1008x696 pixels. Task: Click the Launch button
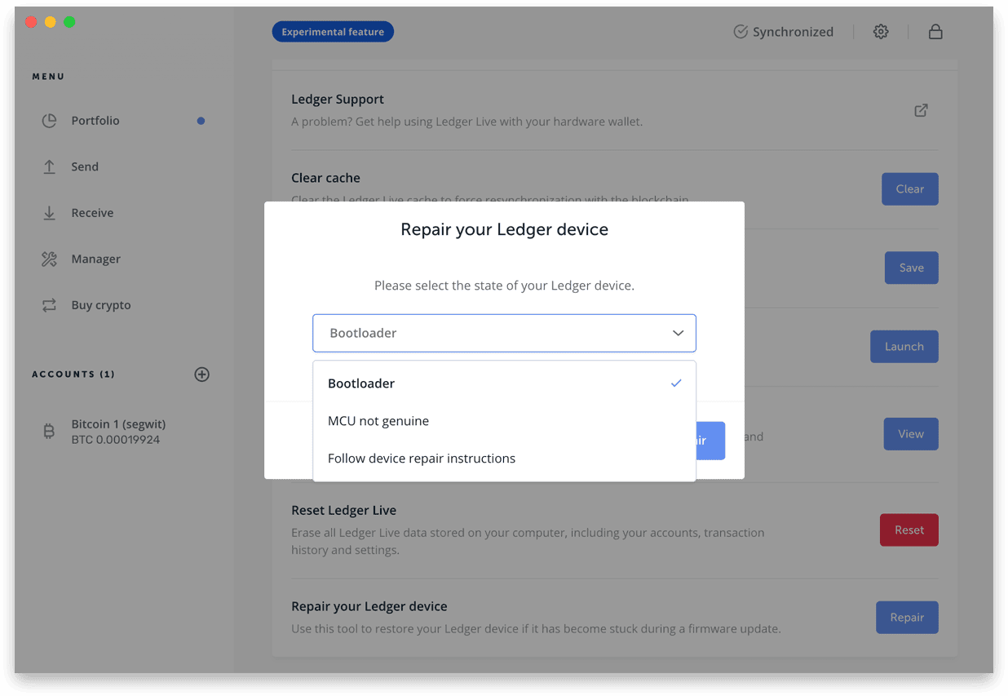pos(904,347)
